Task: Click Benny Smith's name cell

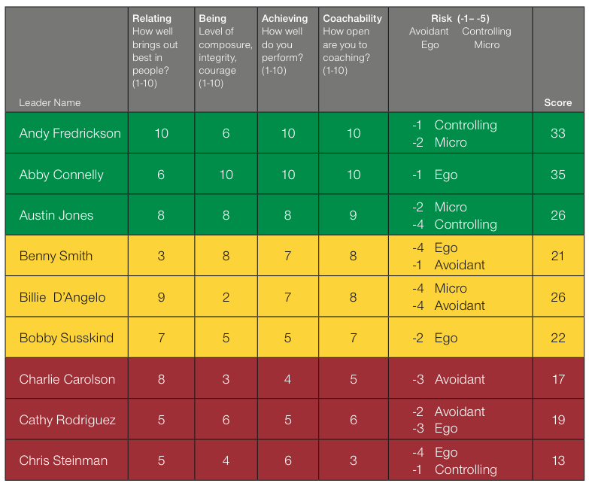Action: pos(56,256)
